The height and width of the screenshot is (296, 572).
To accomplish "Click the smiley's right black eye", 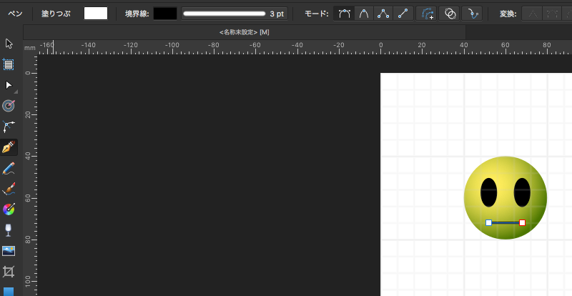I will click(522, 192).
